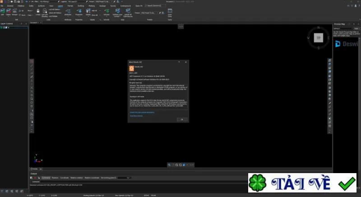Click the N marker on the compass
This screenshot has width=361, height=197.
click(319, 27)
